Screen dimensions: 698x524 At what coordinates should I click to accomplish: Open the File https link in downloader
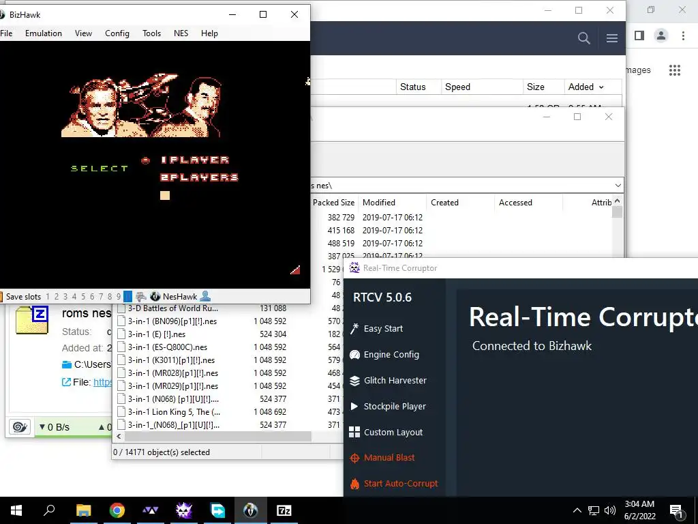coord(102,382)
